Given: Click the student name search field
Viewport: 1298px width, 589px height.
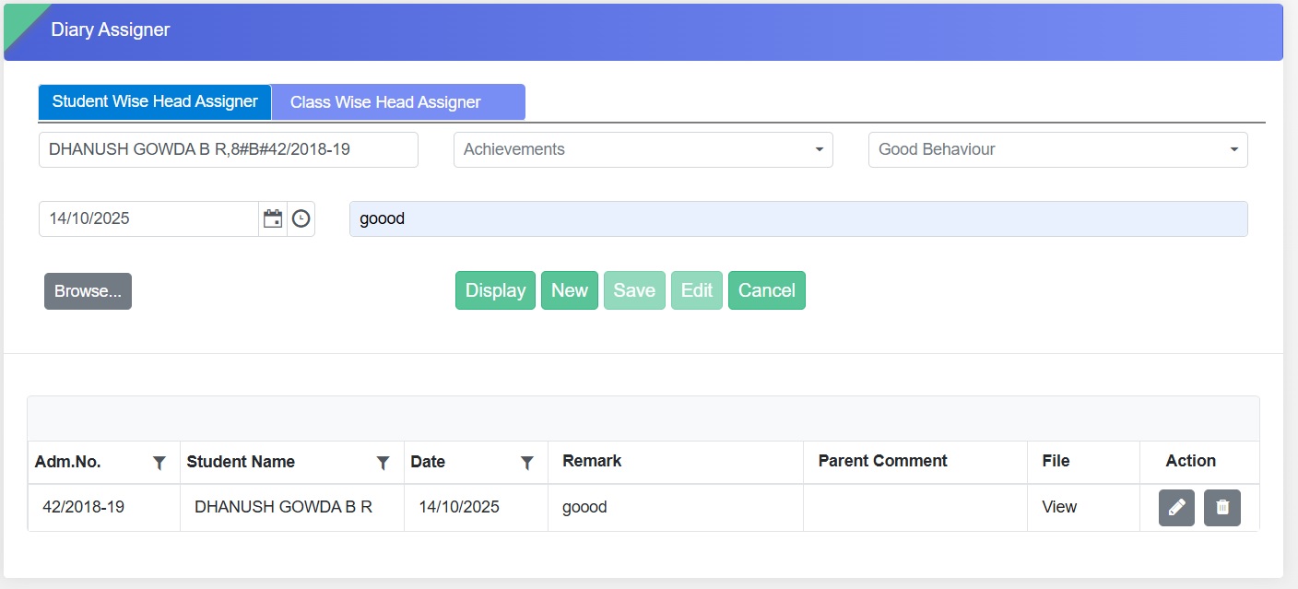Looking at the screenshot, I should (x=228, y=149).
